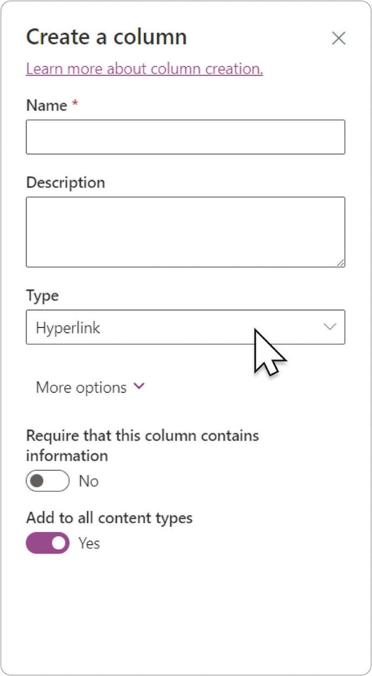The width and height of the screenshot is (372, 676).
Task: Click inside the Description text area
Action: [x=185, y=232]
